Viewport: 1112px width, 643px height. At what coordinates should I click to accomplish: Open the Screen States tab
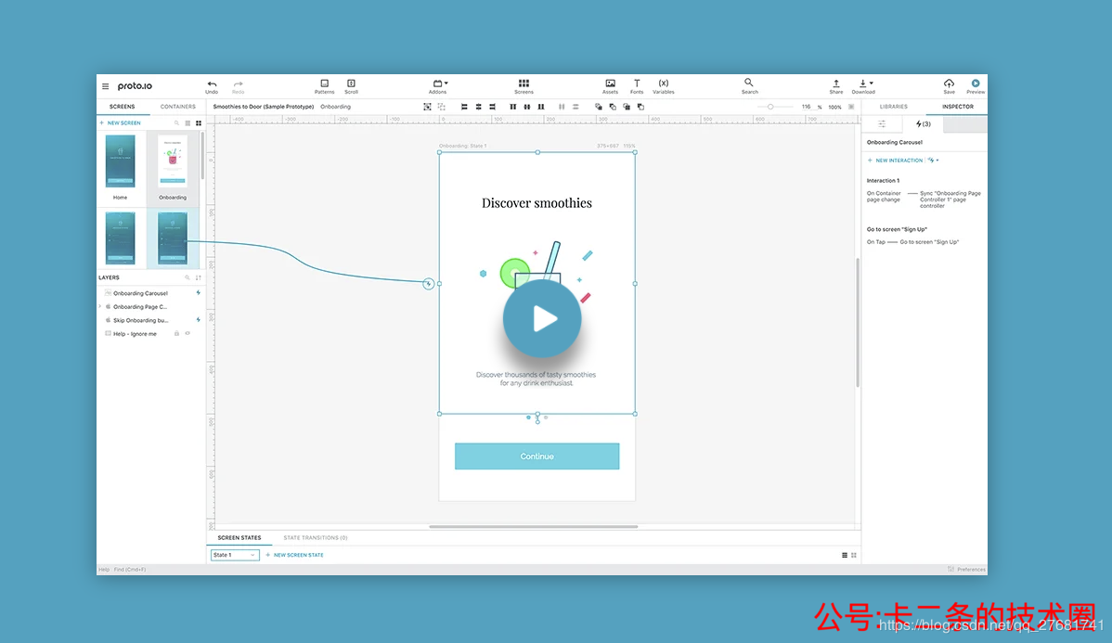pyautogui.click(x=239, y=537)
